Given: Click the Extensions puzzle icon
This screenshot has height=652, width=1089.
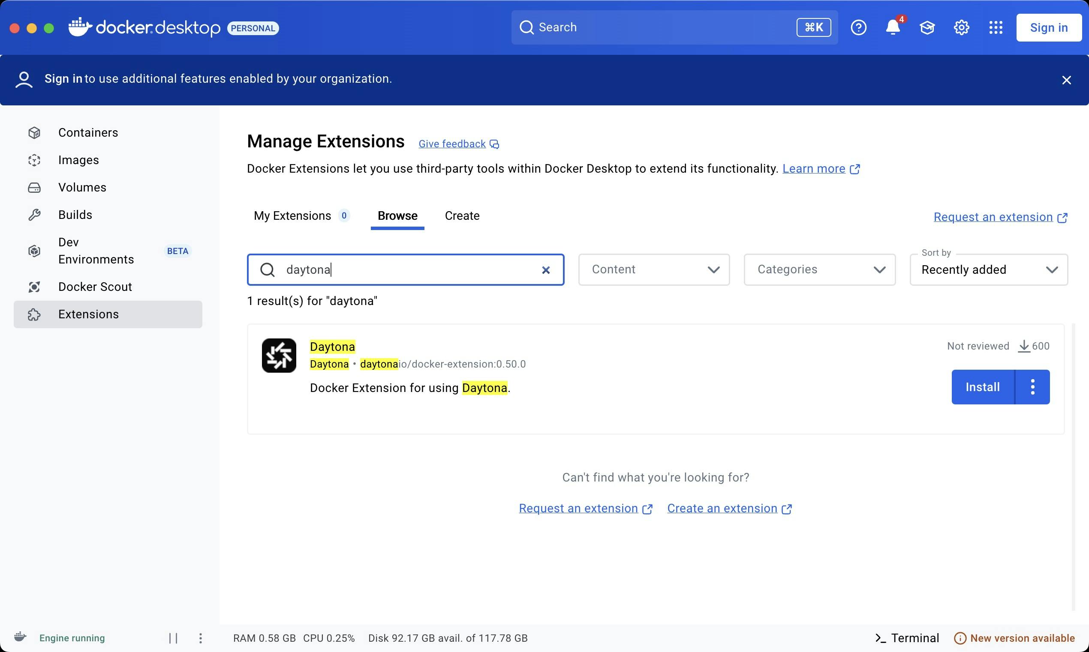Looking at the screenshot, I should point(34,314).
